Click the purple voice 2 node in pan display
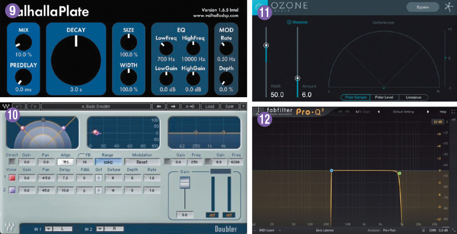 coord(64,128)
